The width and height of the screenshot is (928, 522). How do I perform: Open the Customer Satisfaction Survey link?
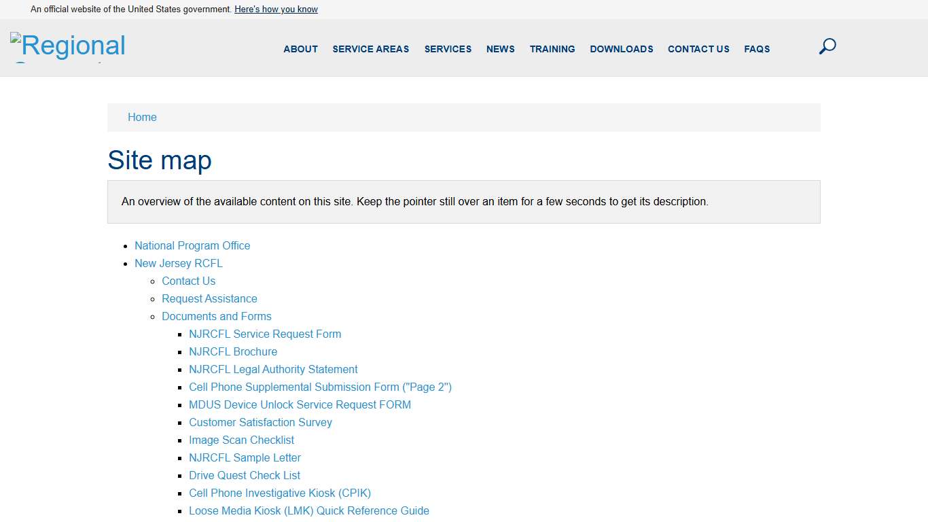(x=260, y=422)
